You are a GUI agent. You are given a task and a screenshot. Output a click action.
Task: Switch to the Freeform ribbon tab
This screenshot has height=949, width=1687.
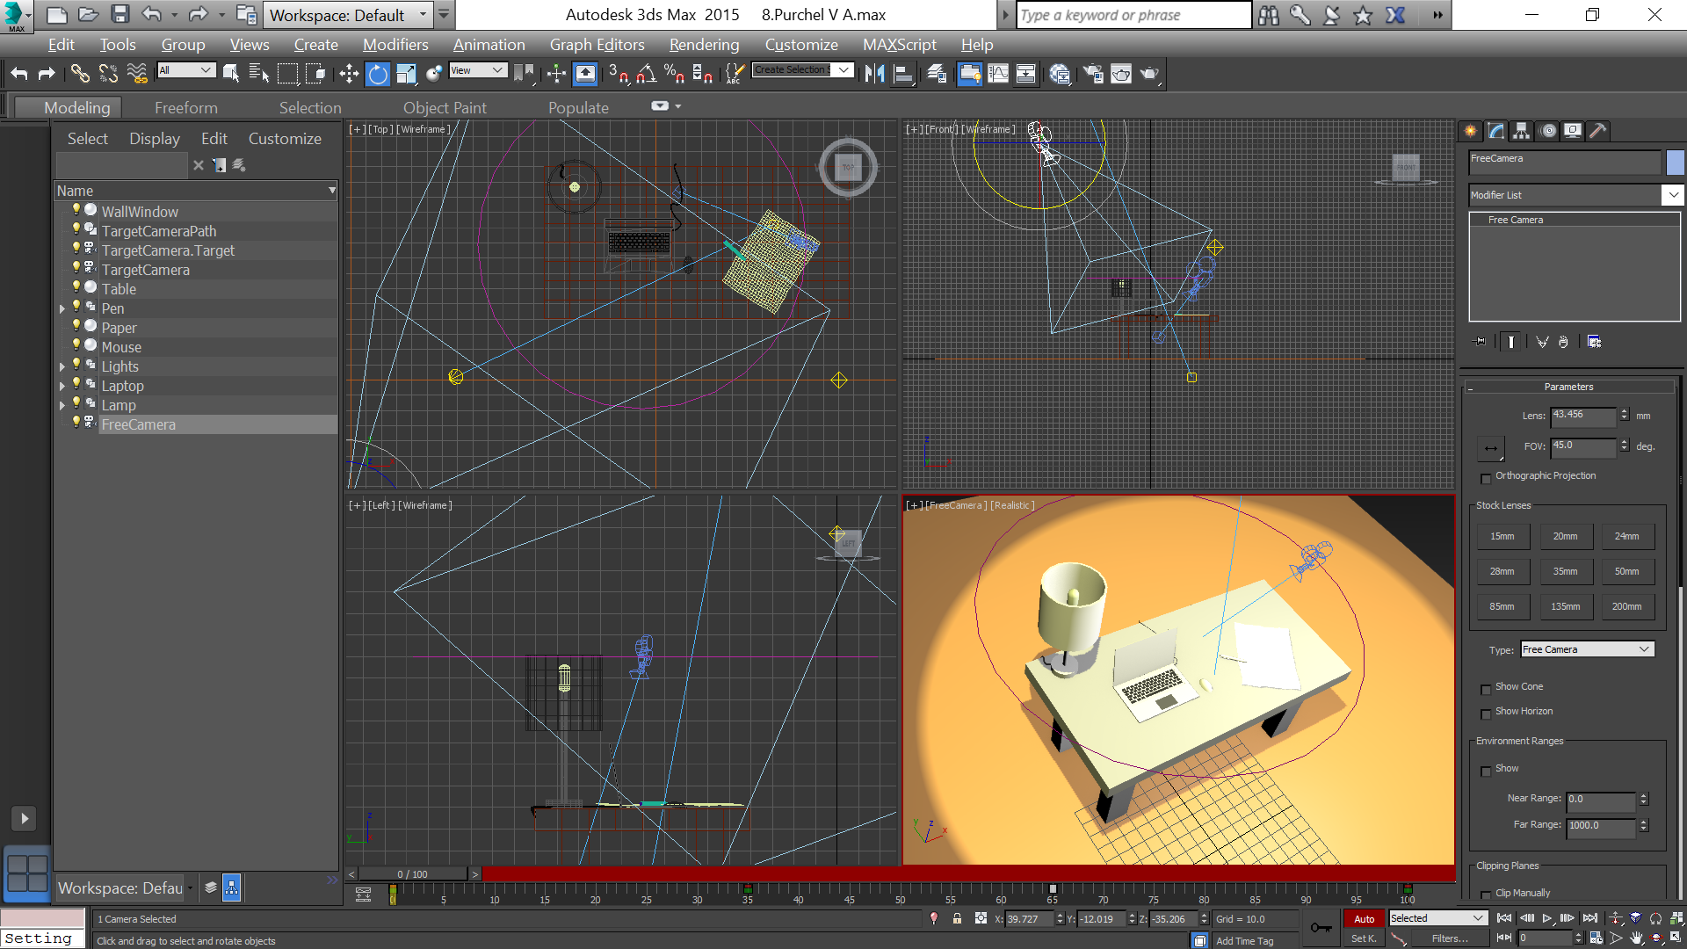186,108
